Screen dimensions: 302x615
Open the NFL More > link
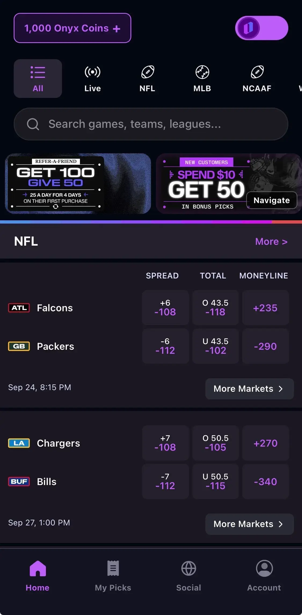coord(271,242)
